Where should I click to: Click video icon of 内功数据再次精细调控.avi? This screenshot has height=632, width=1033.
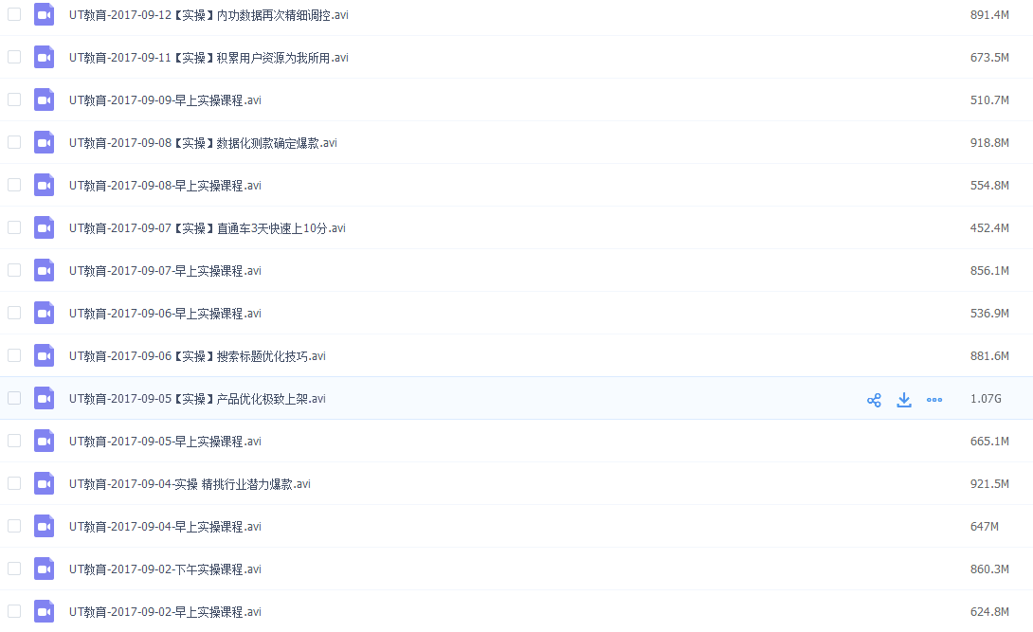[45, 14]
